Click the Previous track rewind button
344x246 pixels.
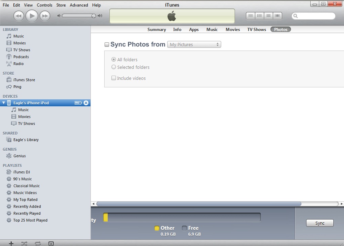tap(19, 16)
